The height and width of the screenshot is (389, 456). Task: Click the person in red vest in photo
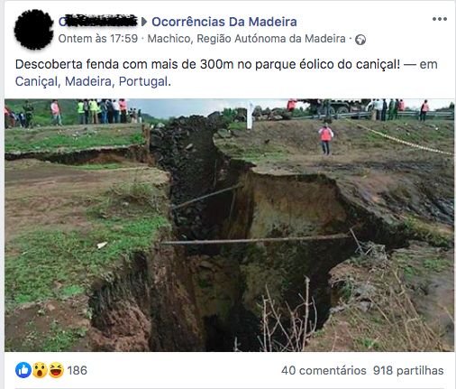(326, 139)
